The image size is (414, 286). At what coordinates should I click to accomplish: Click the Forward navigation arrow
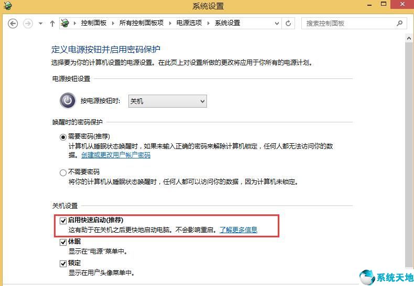(28, 24)
